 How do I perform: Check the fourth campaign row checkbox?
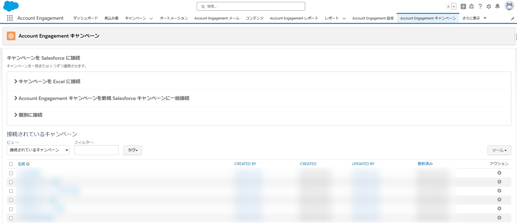click(x=11, y=200)
